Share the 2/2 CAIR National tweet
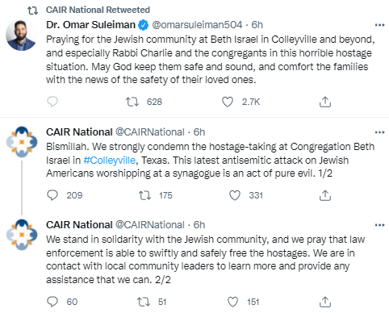The image size is (389, 313). [325, 302]
